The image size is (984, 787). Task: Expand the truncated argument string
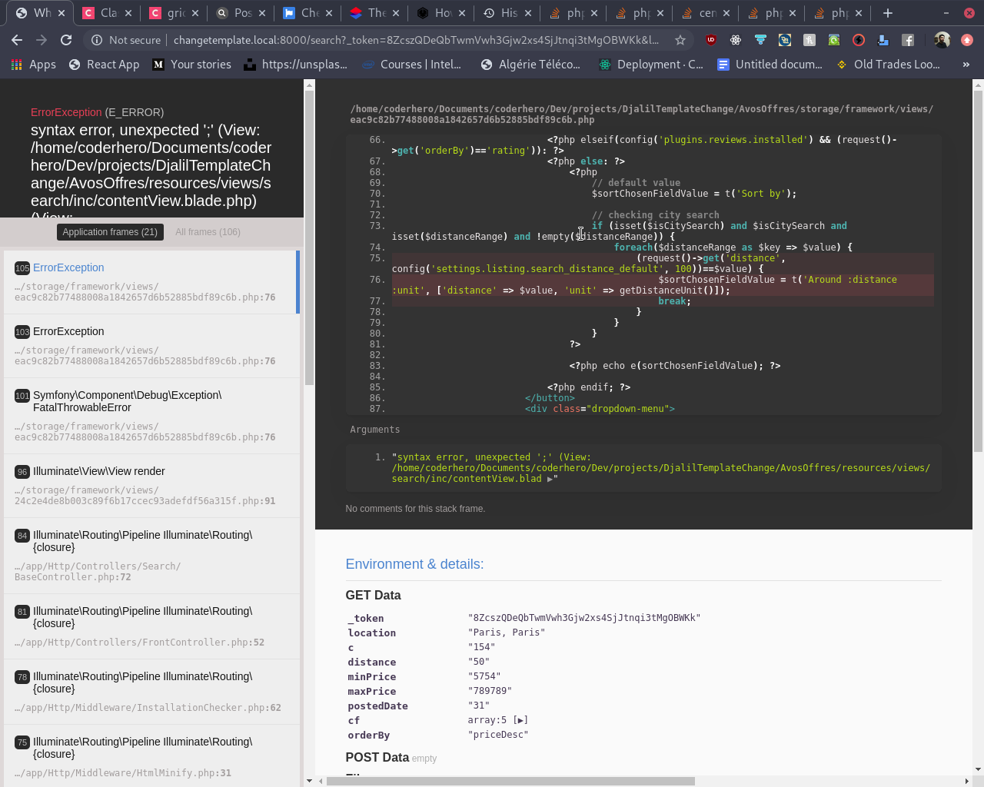pos(550,479)
